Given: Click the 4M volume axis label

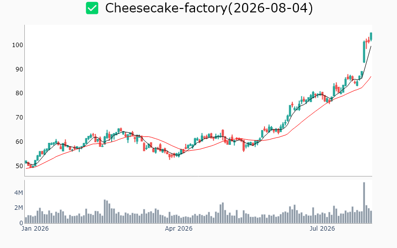Looking at the screenshot, I should point(18,193).
